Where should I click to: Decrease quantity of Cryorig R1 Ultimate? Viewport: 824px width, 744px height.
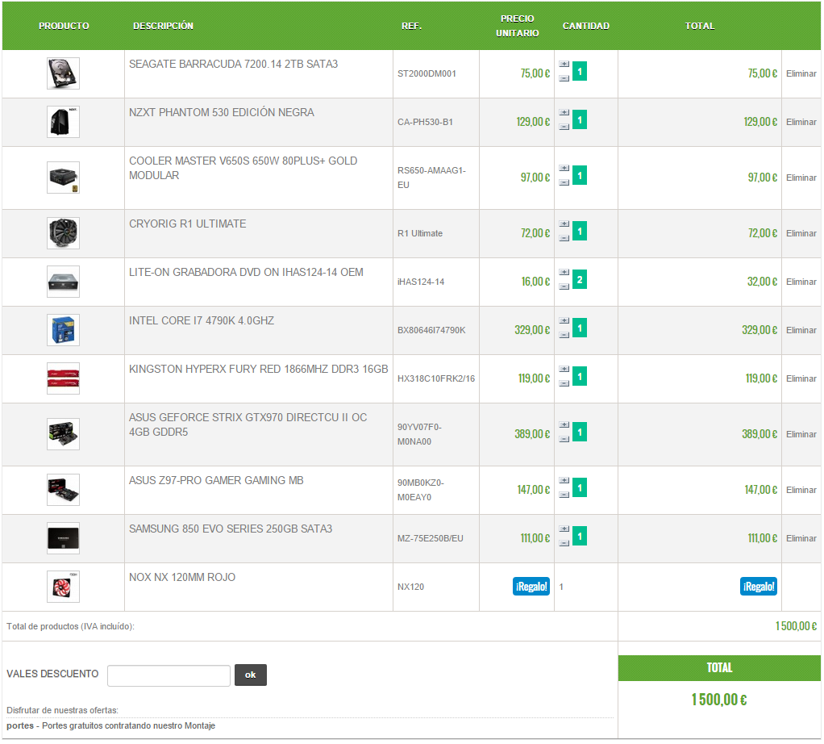(x=564, y=238)
